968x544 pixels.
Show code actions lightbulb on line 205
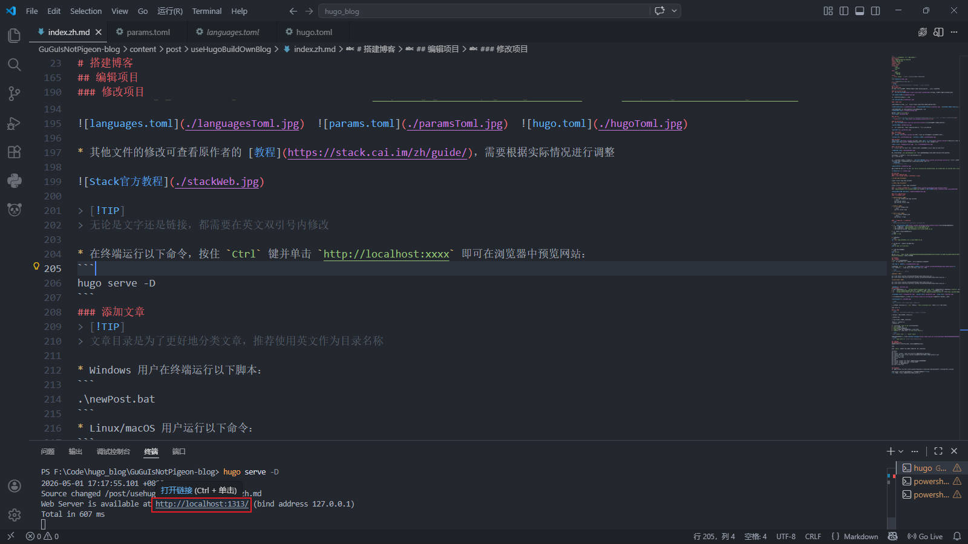36,267
